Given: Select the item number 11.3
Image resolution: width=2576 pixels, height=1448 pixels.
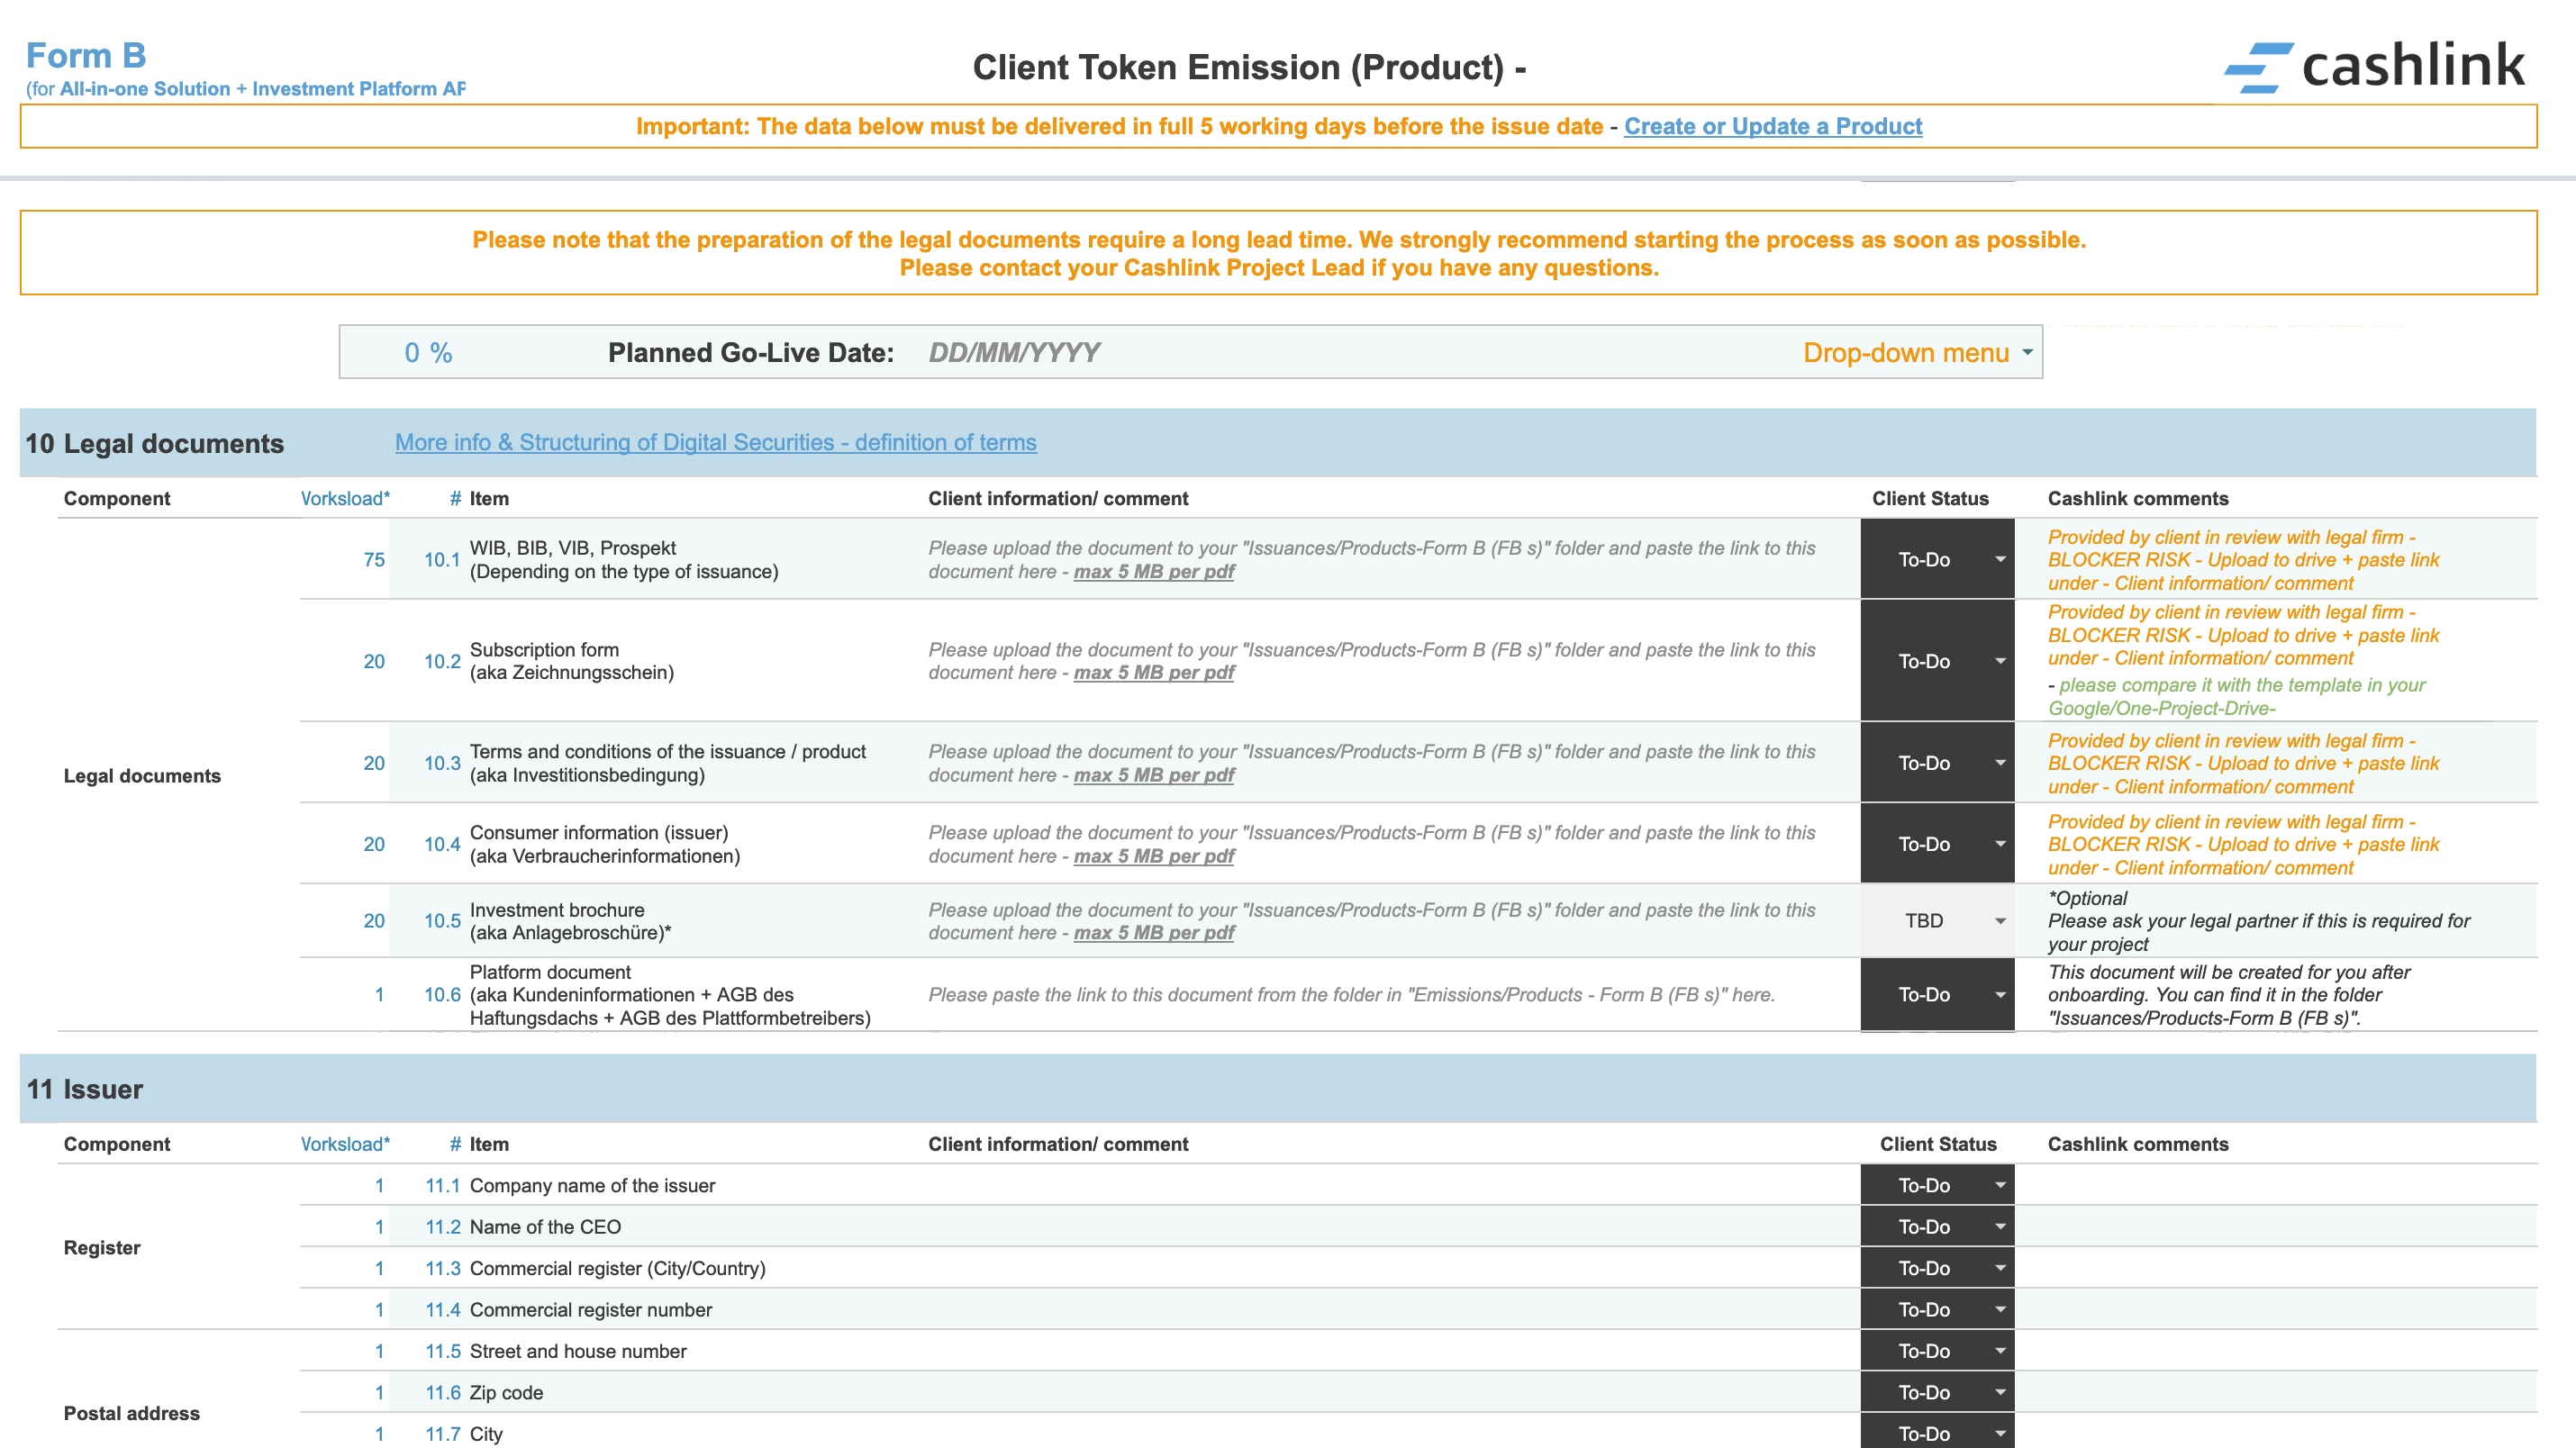Looking at the screenshot, I should pos(442,1268).
